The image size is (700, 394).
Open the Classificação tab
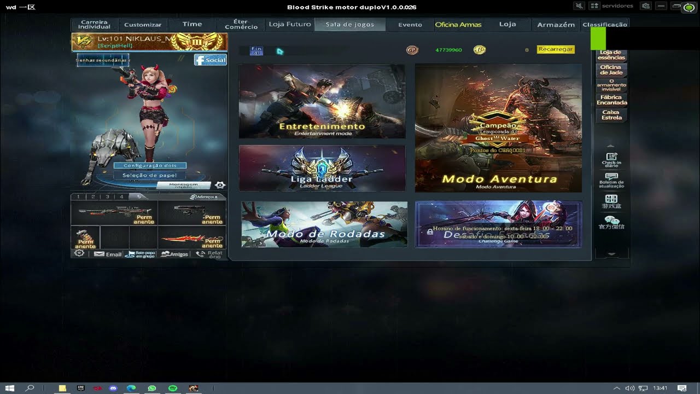coord(605,25)
